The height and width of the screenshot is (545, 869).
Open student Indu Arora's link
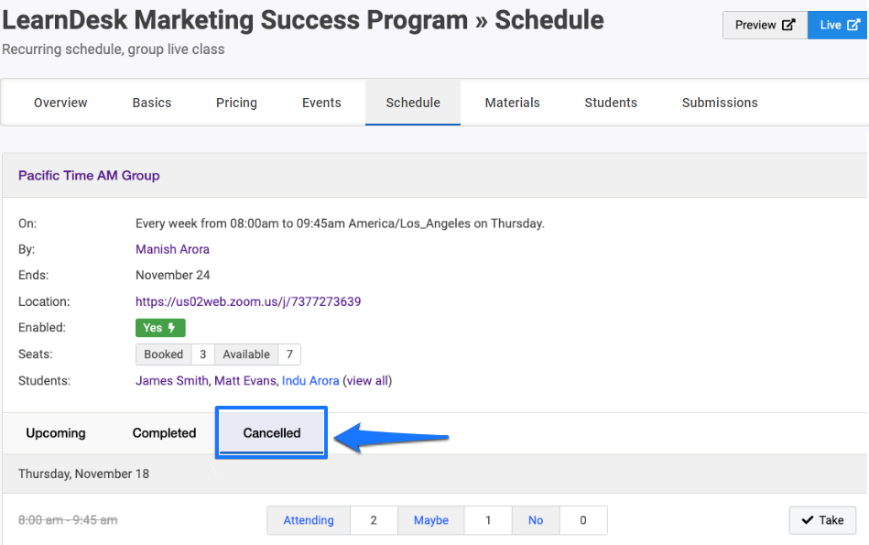pos(310,381)
